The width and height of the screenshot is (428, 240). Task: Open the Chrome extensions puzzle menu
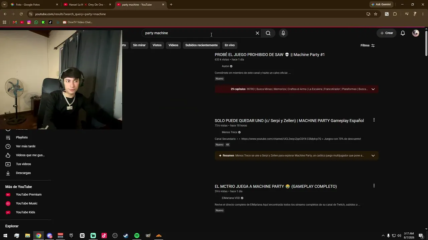tap(395, 14)
